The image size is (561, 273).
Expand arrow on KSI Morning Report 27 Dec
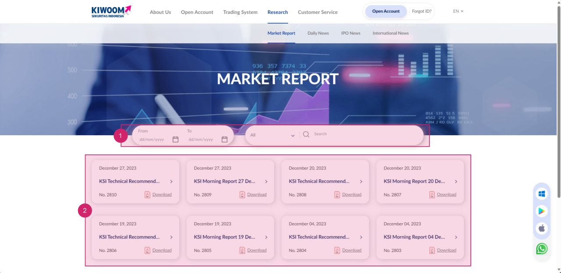click(266, 182)
